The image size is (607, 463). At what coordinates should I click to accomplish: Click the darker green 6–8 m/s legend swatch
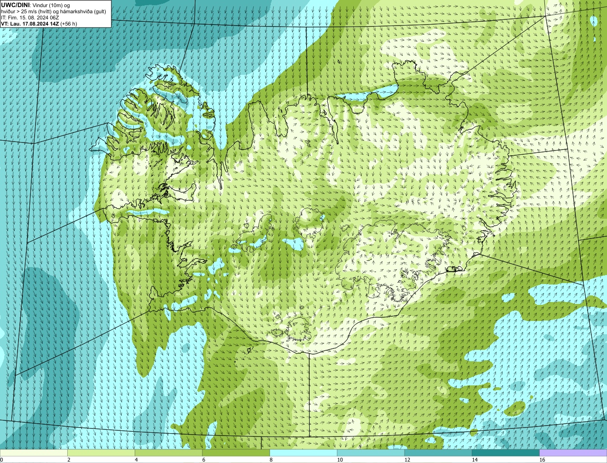click(x=236, y=453)
